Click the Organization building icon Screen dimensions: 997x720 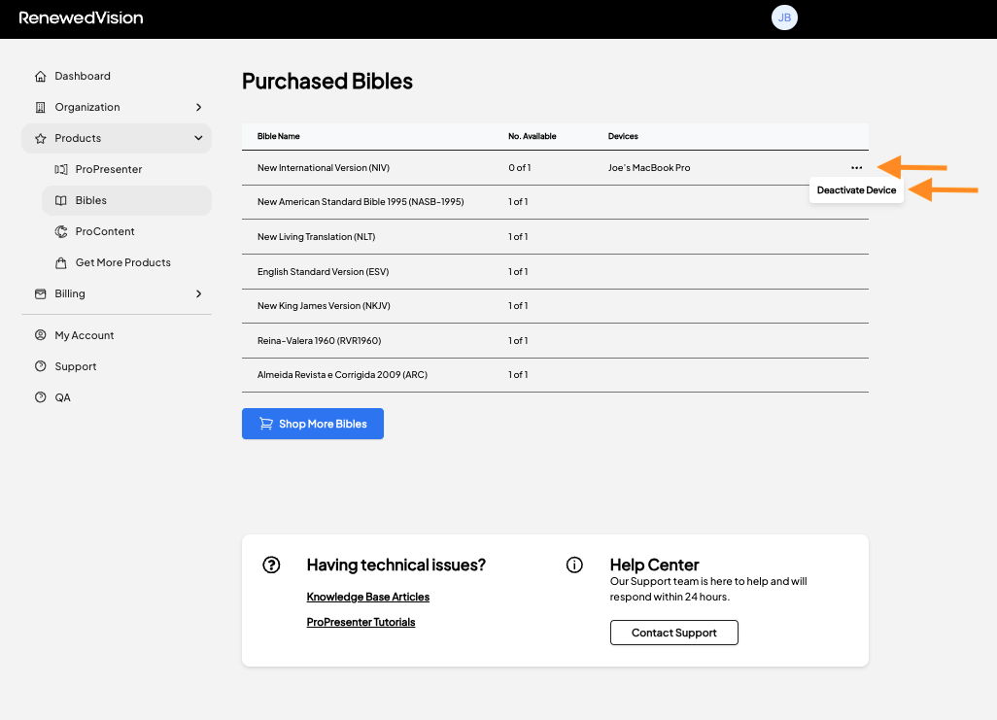41,108
